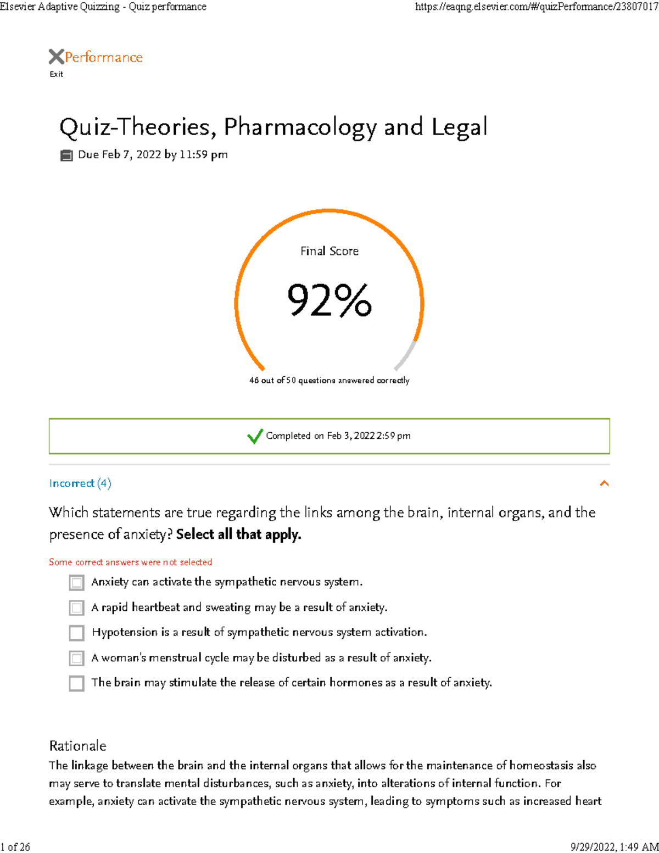
Task: Check the answer about sympathetic nervous system activation
Action: pyautogui.click(x=76, y=582)
